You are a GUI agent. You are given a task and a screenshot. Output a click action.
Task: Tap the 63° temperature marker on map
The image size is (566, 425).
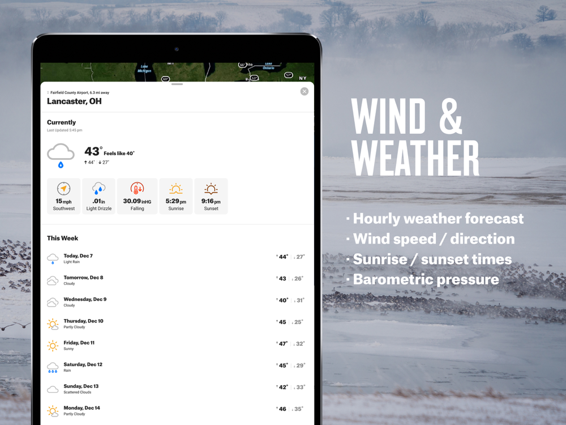(255, 78)
